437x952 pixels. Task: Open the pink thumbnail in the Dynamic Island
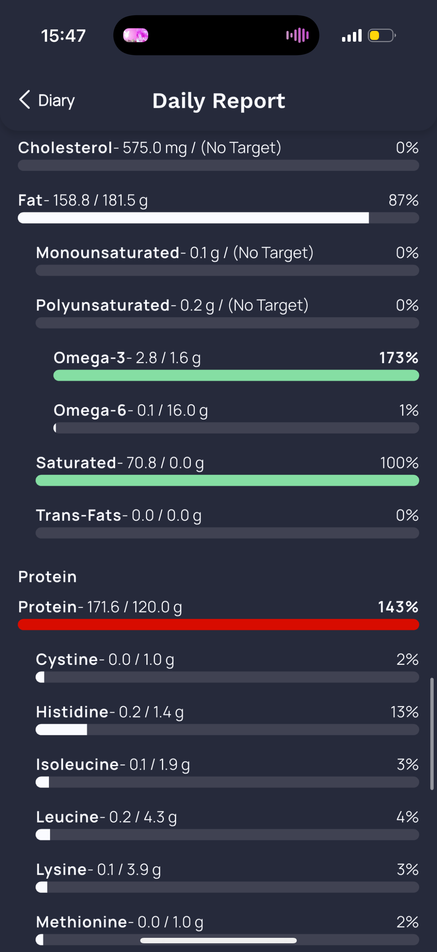pyautogui.click(x=136, y=36)
